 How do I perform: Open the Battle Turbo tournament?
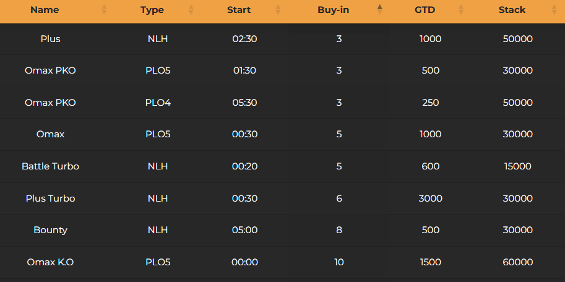(x=50, y=166)
